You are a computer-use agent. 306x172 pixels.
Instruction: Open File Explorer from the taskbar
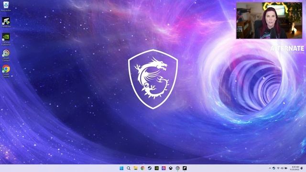coord(135,168)
